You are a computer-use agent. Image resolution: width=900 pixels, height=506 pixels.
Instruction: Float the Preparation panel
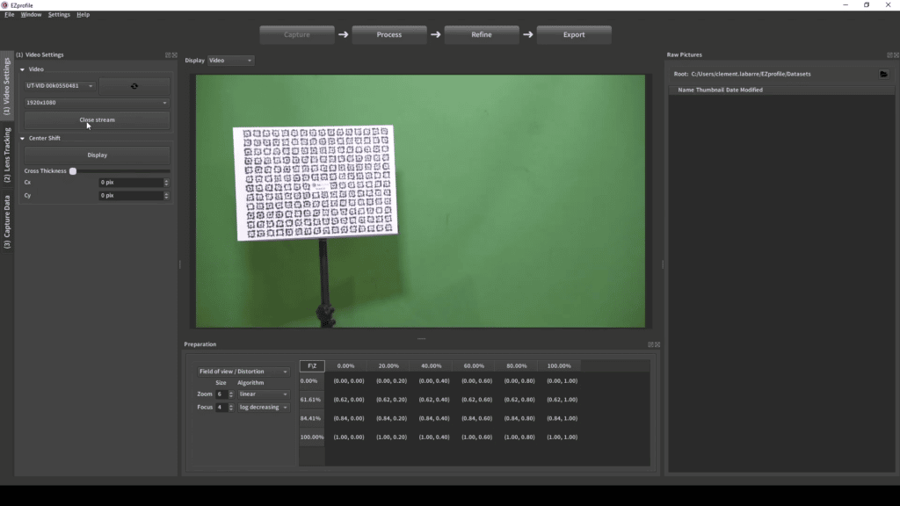pos(650,344)
